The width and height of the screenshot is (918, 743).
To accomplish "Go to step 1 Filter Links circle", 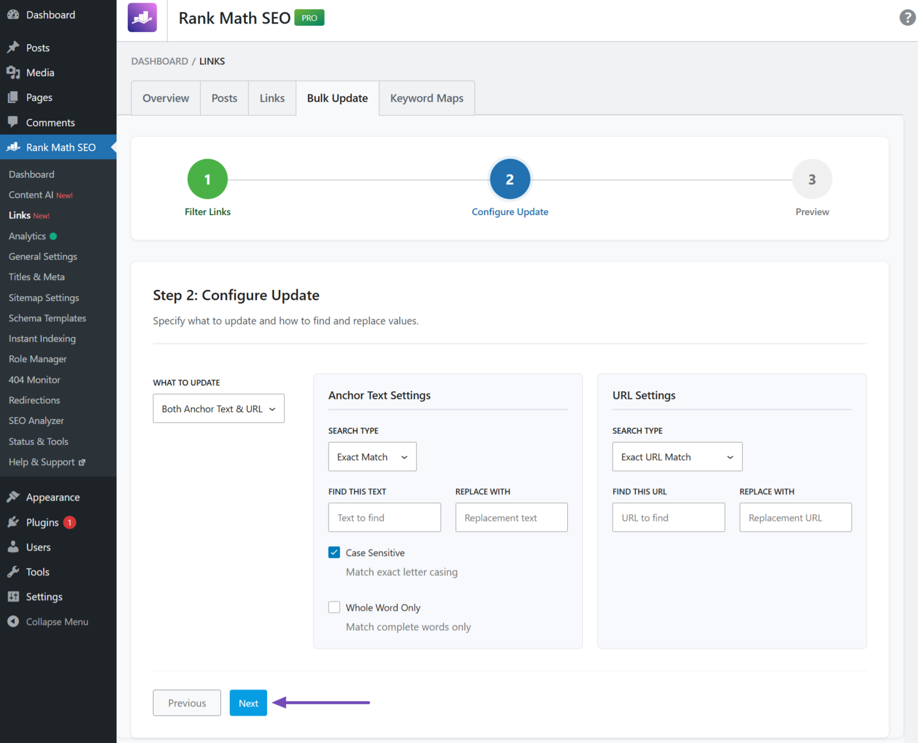I will pyautogui.click(x=207, y=179).
